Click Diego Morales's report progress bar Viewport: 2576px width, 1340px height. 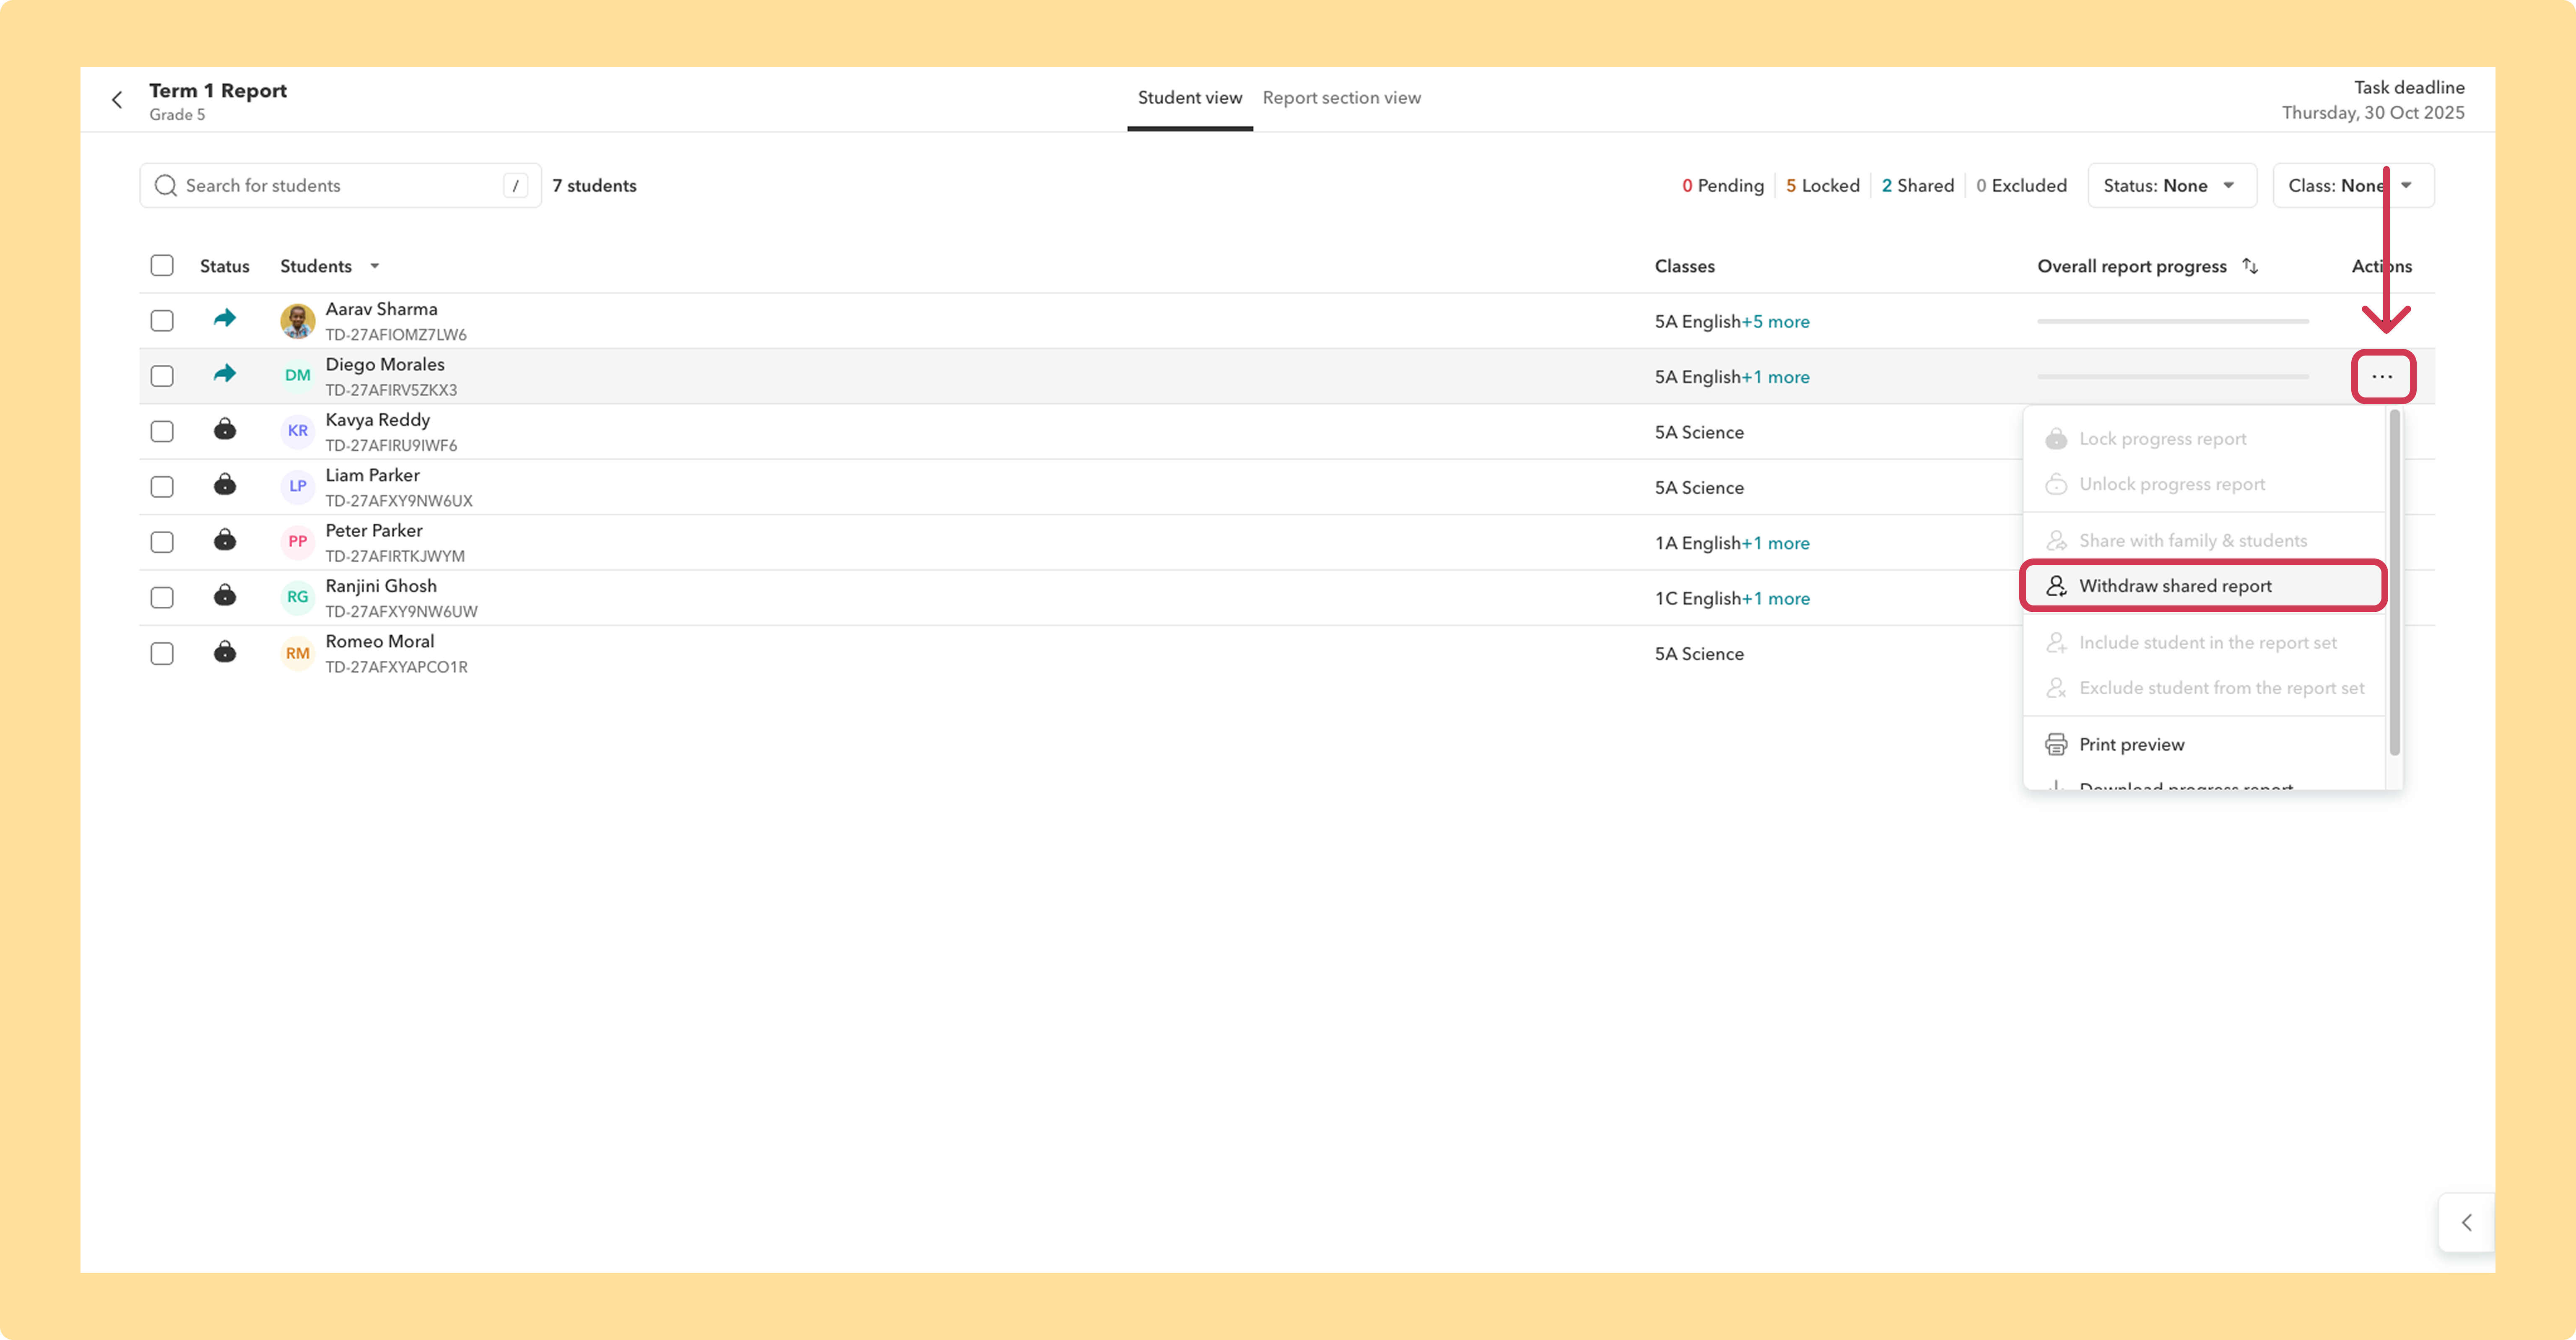[x=2173, y=377]
